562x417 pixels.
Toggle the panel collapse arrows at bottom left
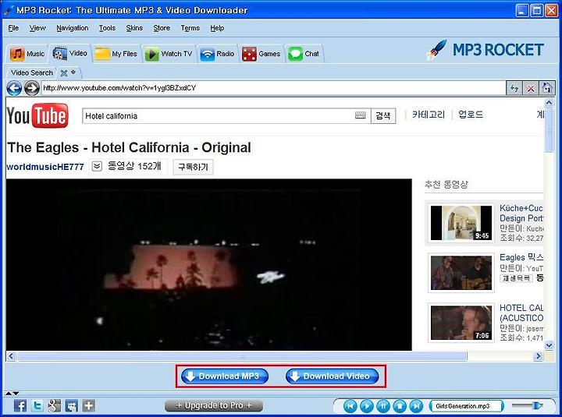click(12, 394)
